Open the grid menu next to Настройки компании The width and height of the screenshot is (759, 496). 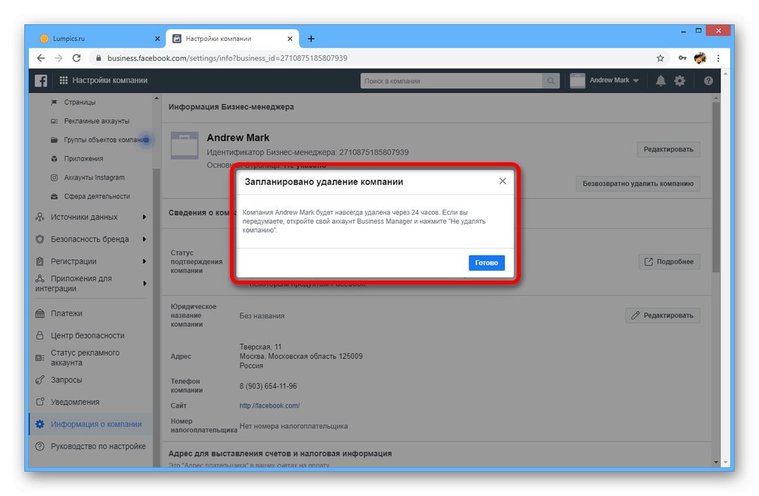tap(64, 80)
